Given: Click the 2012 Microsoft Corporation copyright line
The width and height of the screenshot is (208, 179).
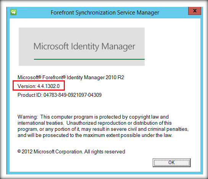Looking at the screenshot, I should 71,151.
